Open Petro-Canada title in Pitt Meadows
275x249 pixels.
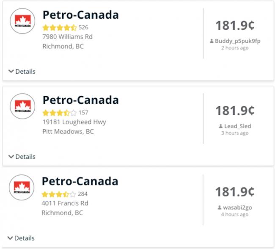(81, 100)
